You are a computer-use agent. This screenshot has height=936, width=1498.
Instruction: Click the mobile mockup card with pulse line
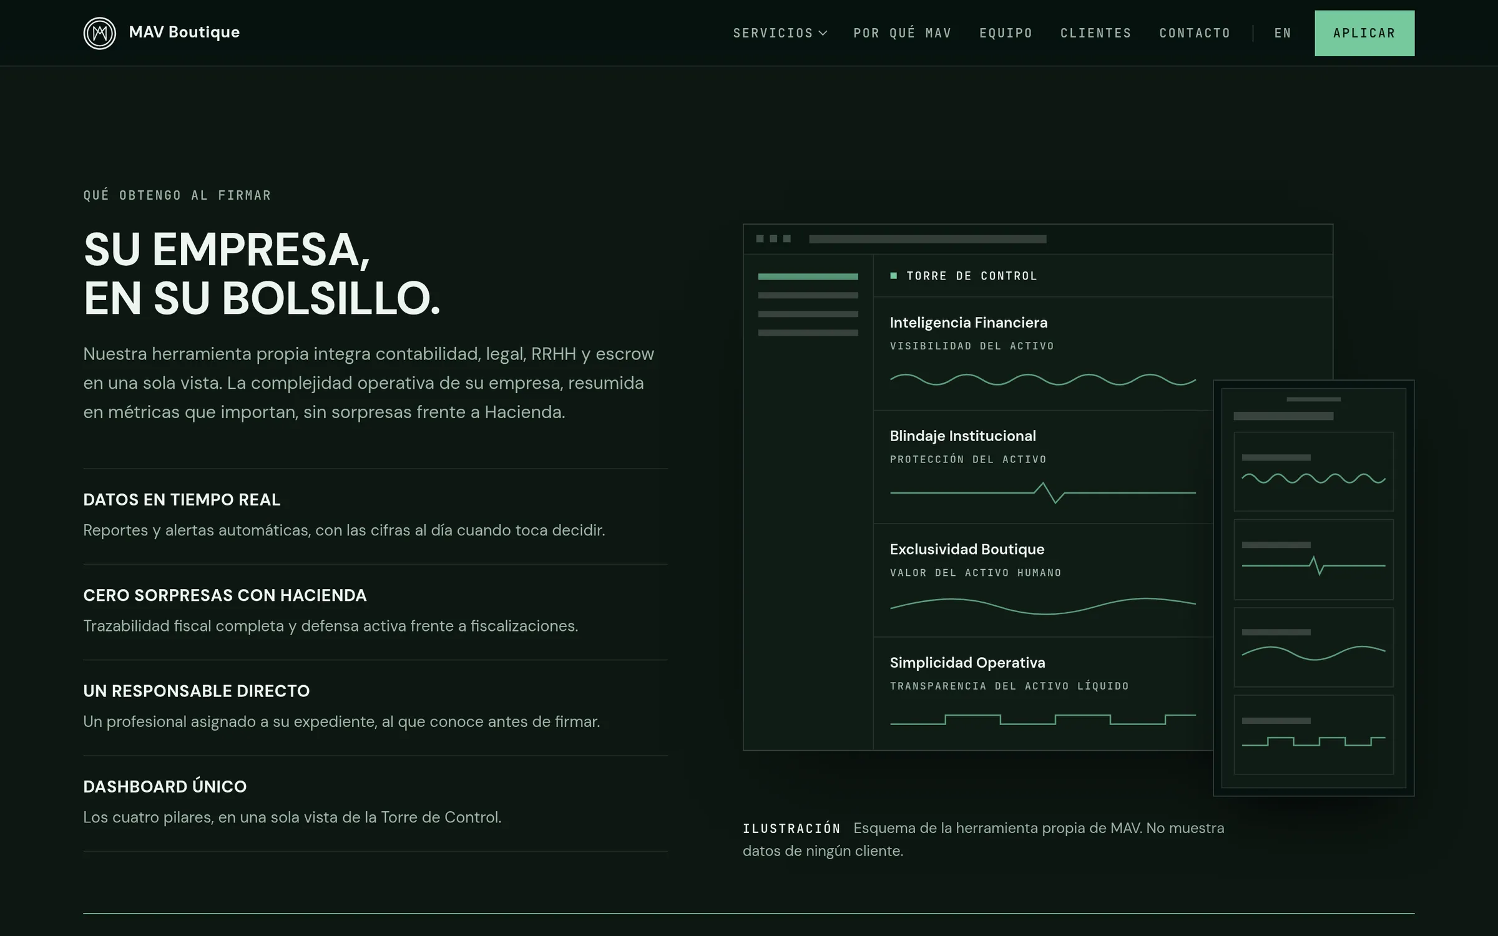point(1313,560)
